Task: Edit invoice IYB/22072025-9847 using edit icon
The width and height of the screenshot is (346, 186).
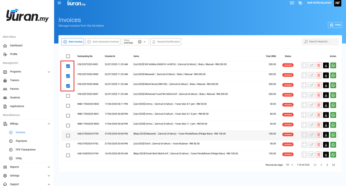Action: 311,95
